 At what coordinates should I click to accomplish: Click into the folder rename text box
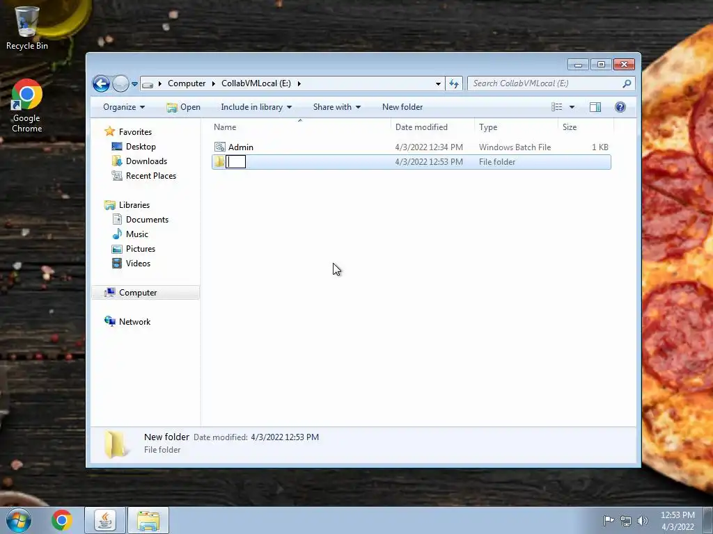pos(235,161)
